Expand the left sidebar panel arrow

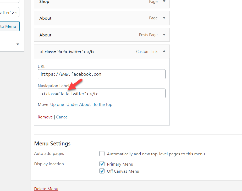click(18, 44)
